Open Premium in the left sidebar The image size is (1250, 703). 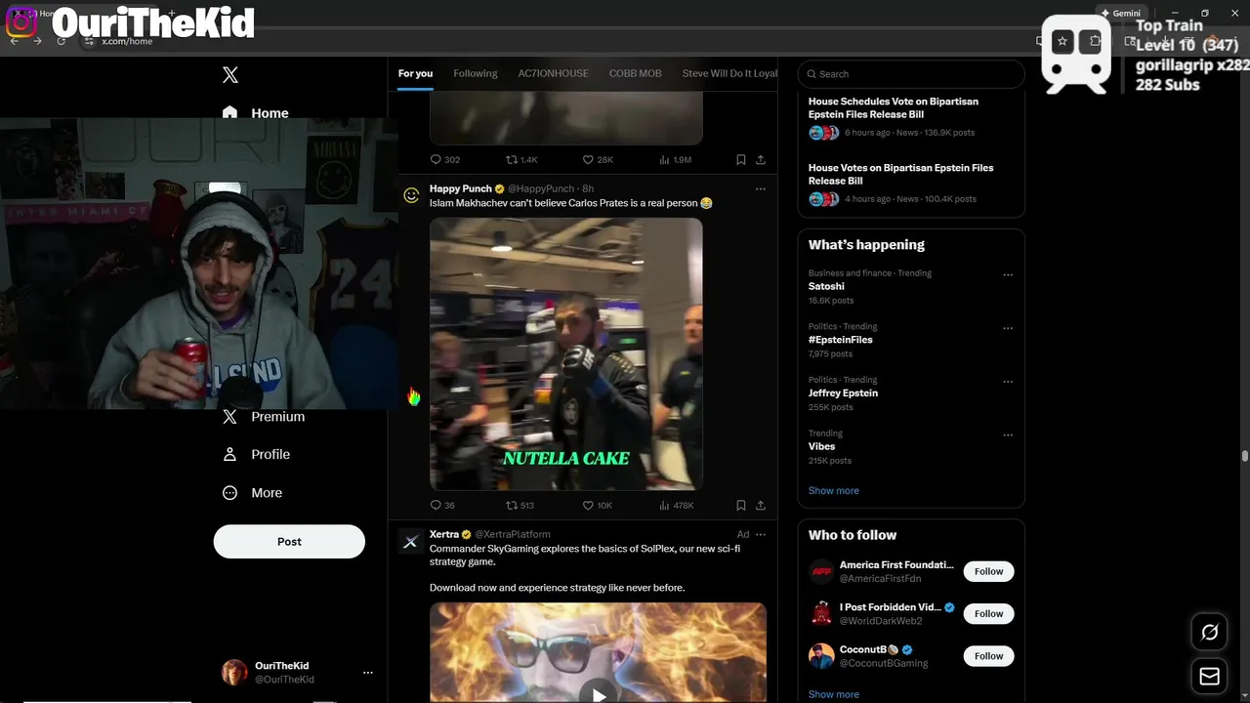(x=264, y=416)
